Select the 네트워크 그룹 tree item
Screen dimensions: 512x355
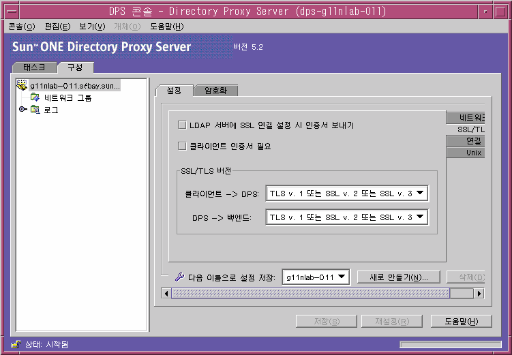tap(67, 98)
